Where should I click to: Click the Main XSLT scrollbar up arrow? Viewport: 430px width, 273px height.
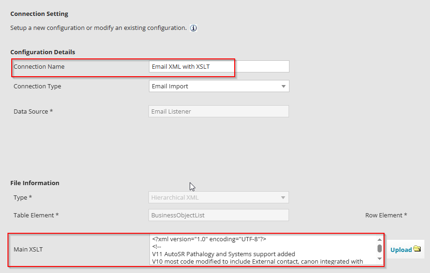(379, 240)
